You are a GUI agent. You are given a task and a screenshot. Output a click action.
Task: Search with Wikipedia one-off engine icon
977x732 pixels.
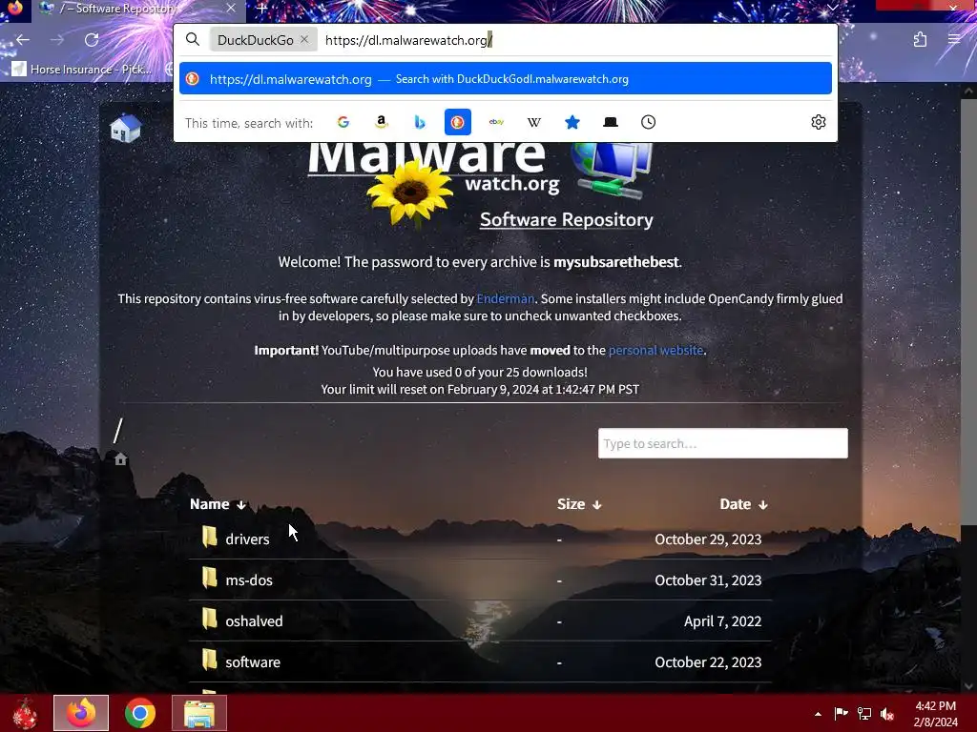click(x=534, y=122)
